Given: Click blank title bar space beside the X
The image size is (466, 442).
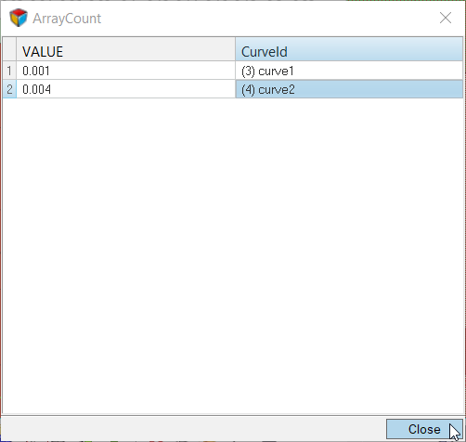Looking at the screenshot, I should click(269, 18).
